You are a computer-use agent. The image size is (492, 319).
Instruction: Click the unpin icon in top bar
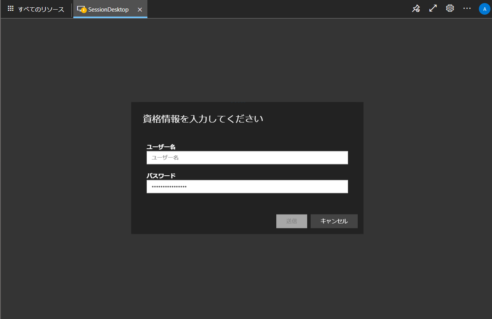(x=416, y=8)
